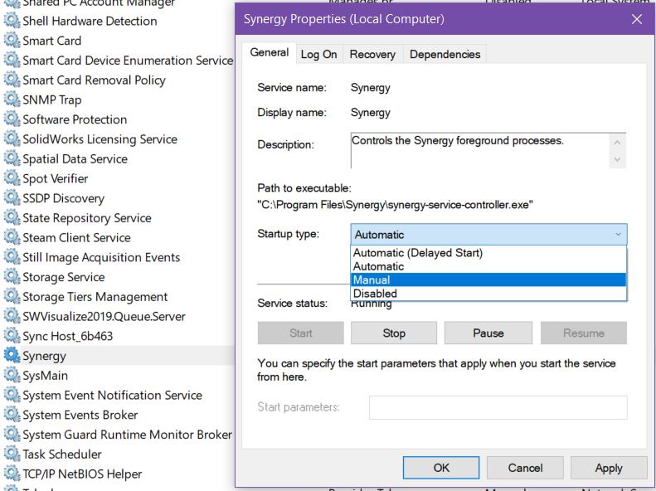The image size is (656, 491).
Task: Click gear icon beside SWVisualize2019.Queue.Server
Action: tap(12, 316)
